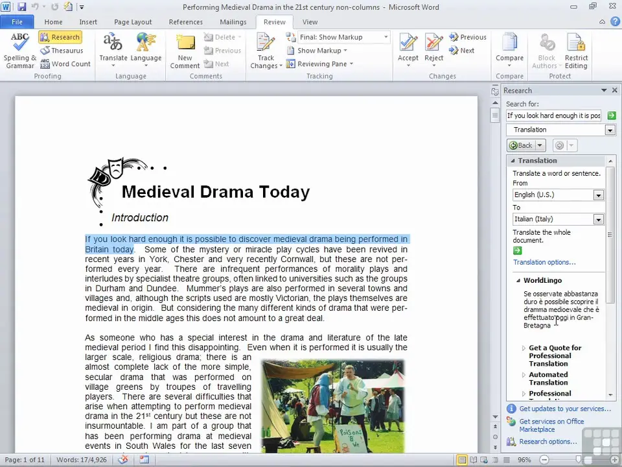This screenshot has height=467, width=622.
Task: Open the Show Markup menu
Action: [x=317, y=51]
